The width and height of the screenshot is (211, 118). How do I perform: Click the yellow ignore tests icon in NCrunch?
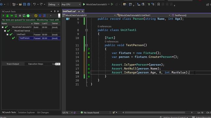point(36,16)
